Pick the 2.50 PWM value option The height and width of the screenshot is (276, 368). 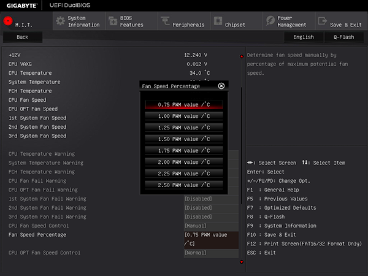(184, 185)
